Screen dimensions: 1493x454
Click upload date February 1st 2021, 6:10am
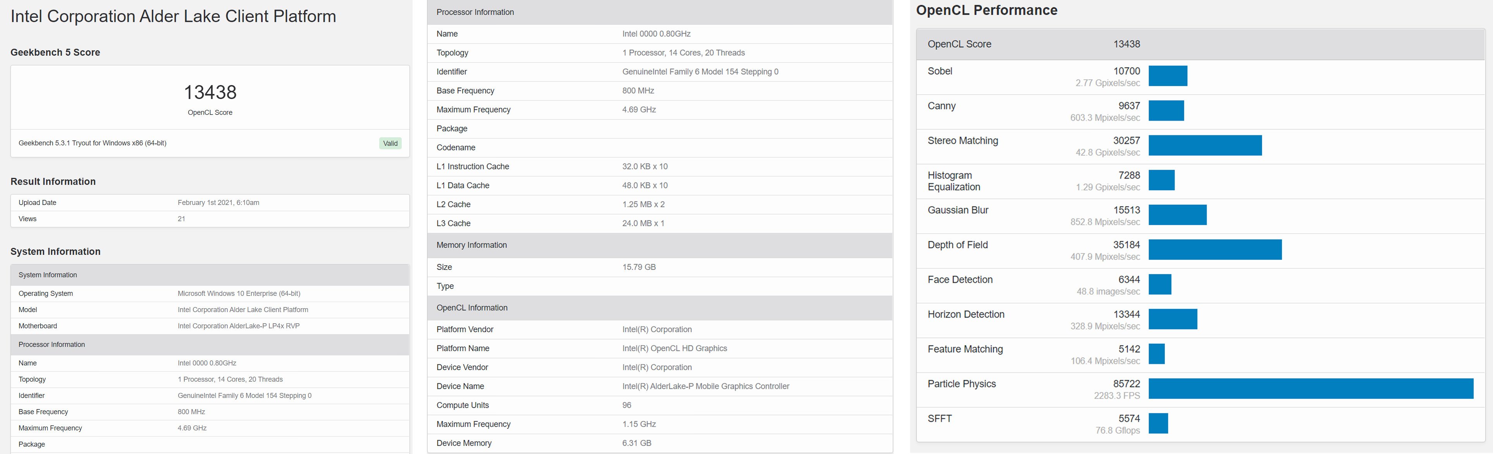coord(218,202)
